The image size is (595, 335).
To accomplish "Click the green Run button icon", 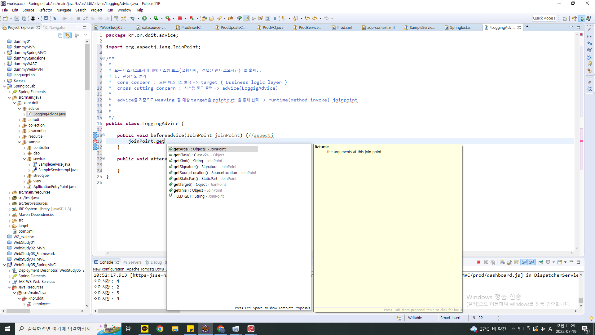I will pos(144,19).
